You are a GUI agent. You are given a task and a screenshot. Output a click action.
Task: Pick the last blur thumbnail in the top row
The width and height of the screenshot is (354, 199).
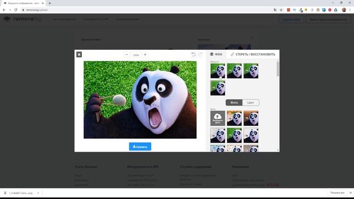click(x=251, y=71)
